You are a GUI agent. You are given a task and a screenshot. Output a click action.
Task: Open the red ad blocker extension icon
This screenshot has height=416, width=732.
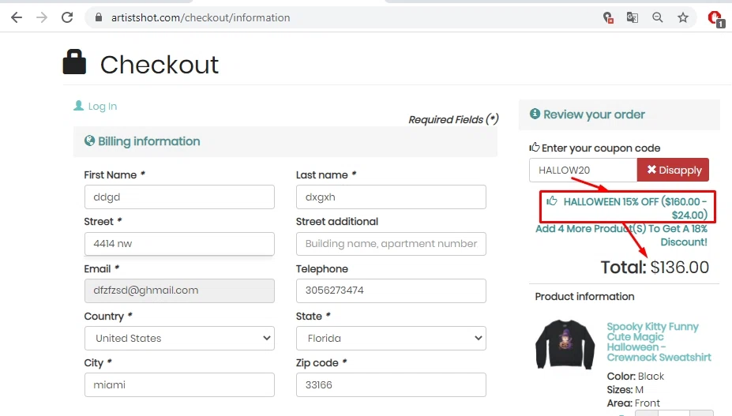[715, 17]
